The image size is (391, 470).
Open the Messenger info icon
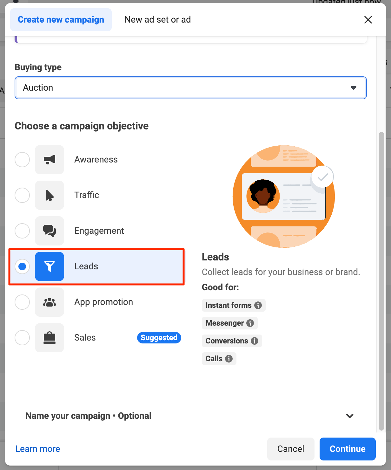tap(250, 323)
